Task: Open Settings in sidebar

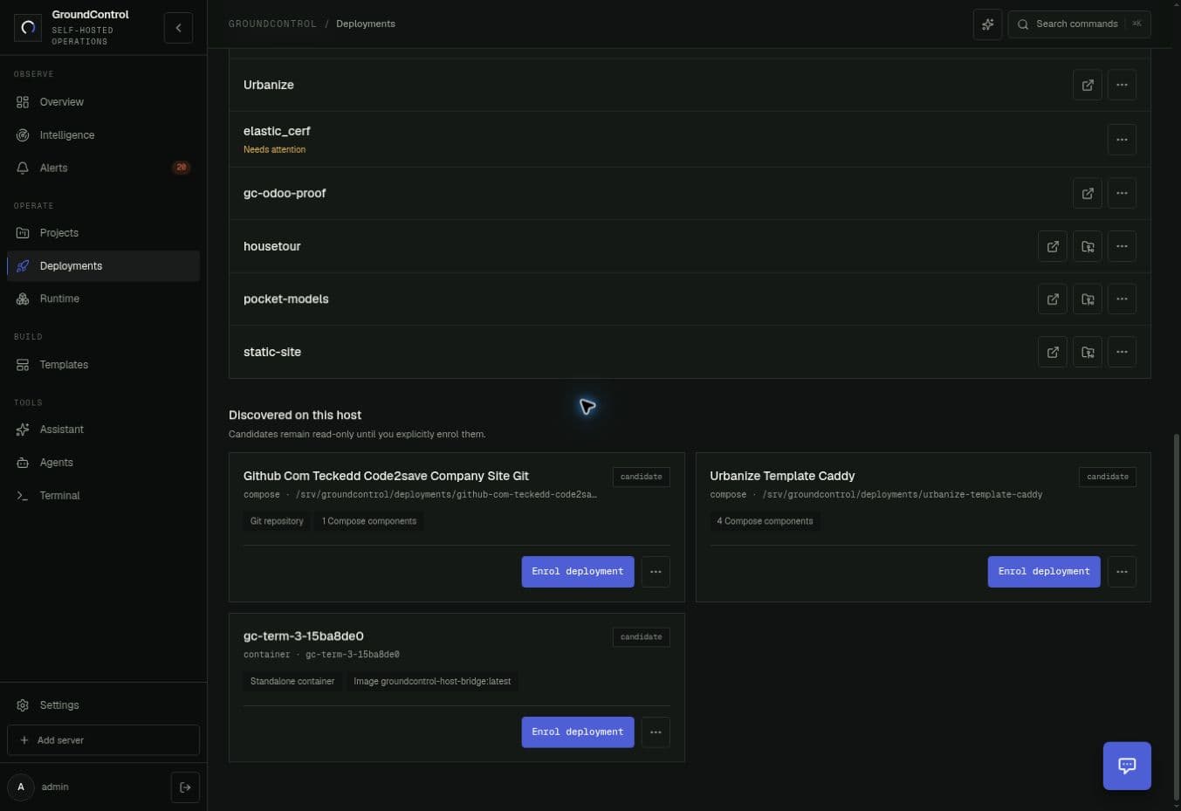Action: [103, 705]
